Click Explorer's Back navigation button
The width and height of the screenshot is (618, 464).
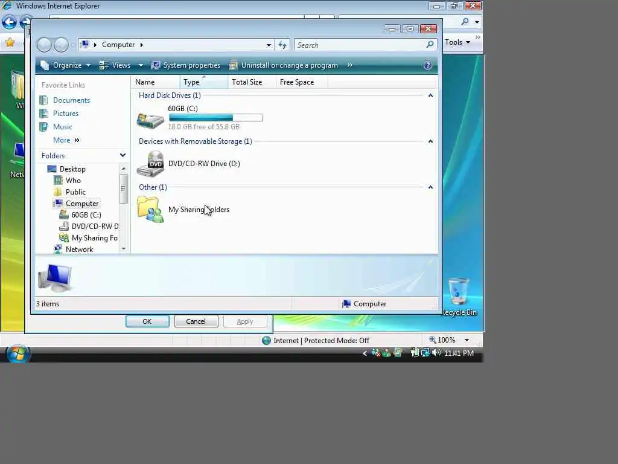(44, 45)
